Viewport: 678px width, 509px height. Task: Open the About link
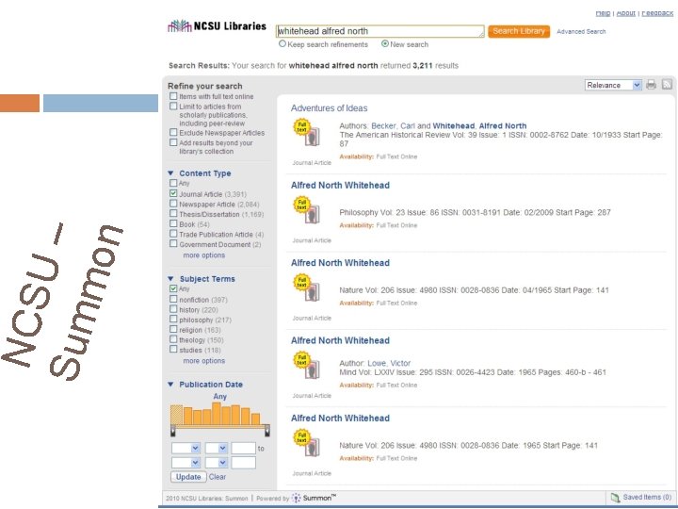(625, 13)
